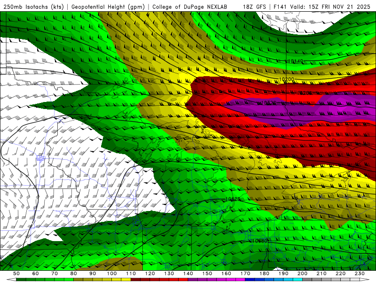The height and width of the screenshot is (282, 376).
Task: Click the 10200 height contour label
Action: coord(286,79)
